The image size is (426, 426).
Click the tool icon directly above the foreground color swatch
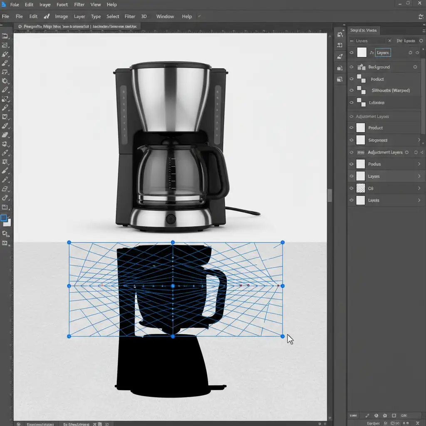click(x=5, y=207)
